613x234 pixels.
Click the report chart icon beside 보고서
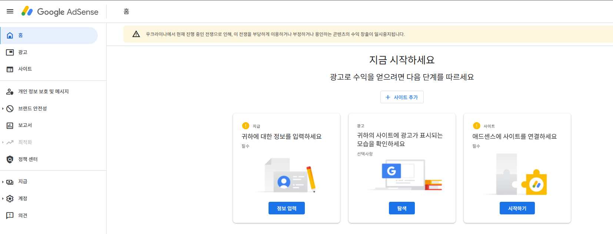[x=10, y=126]
